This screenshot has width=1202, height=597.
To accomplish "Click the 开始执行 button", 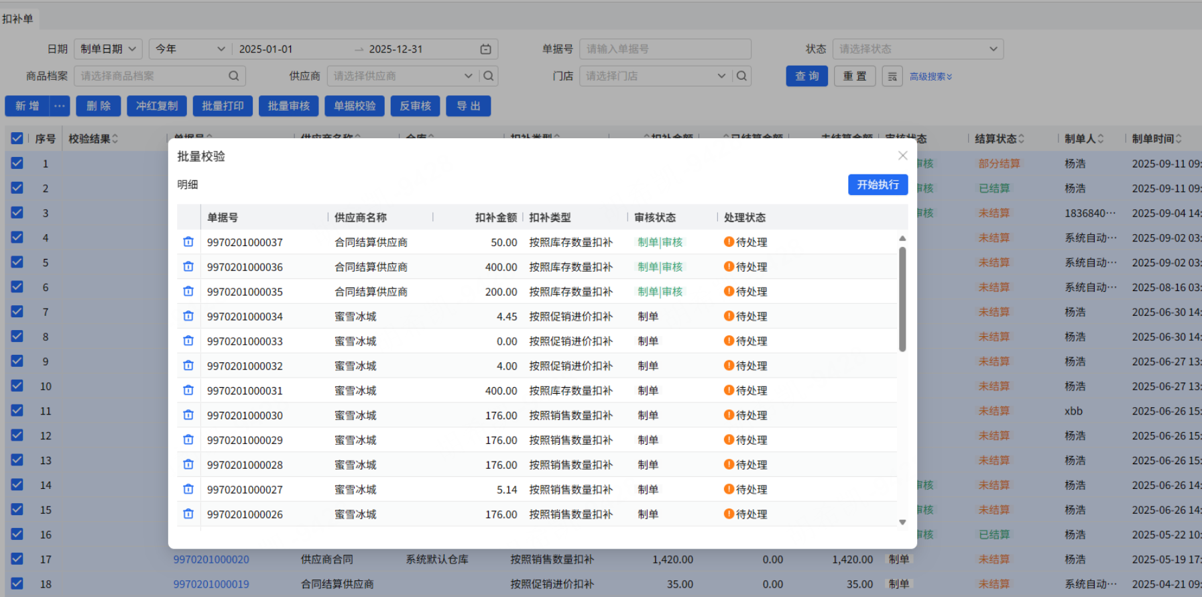I will 878,184.
